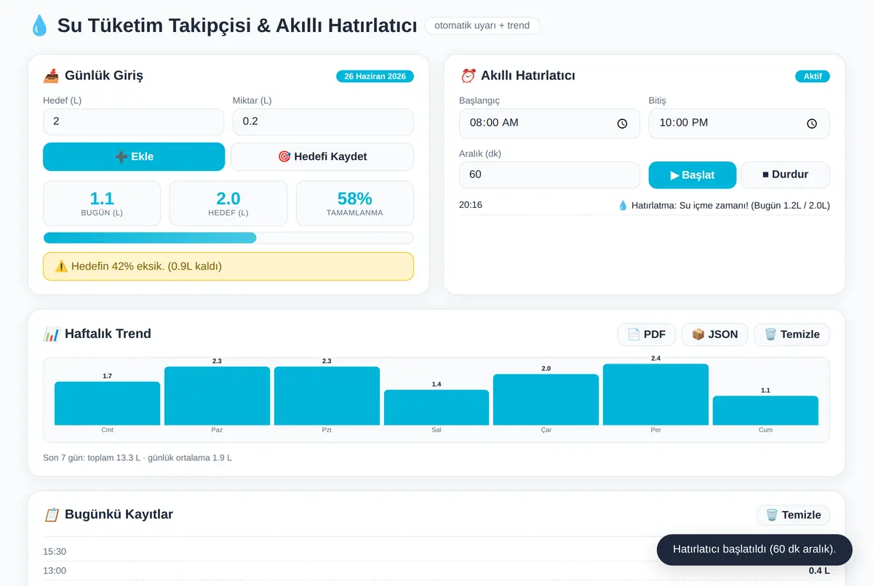873x586 pixels.
Task: Export the weekly trend as PDF
Action: pyautogui.click(x=646, y=334)
